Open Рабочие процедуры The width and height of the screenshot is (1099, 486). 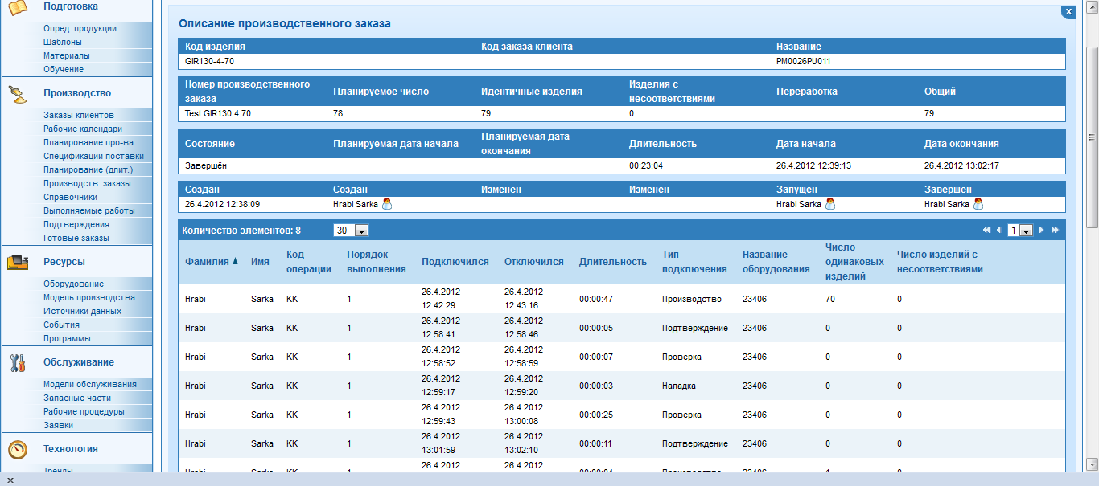[84, 411]
